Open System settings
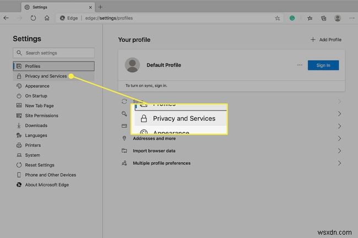Viewport: 358px width, 238px height. pyautogui.click(x=53, y=155)
